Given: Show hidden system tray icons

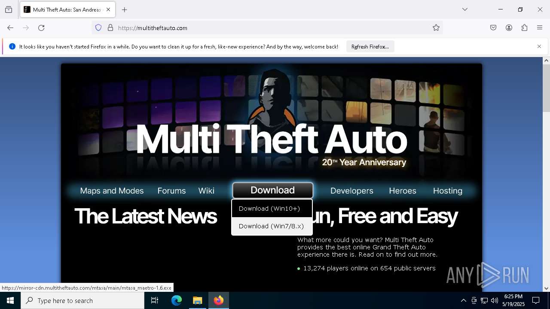Looking at the screenshot, I should coord(463,300).
